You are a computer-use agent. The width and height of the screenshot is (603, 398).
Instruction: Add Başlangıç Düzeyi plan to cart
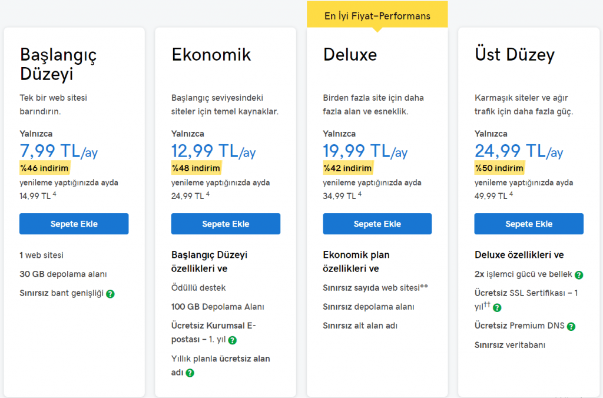(74, 224)
